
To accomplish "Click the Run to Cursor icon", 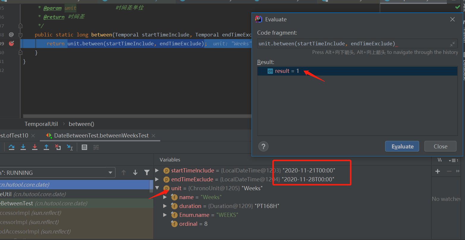I will (x=70, y=147).
